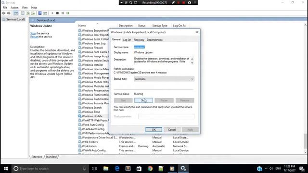Click the Stop button in the dialog
The image size is (308, 173).
coord(143,100)
